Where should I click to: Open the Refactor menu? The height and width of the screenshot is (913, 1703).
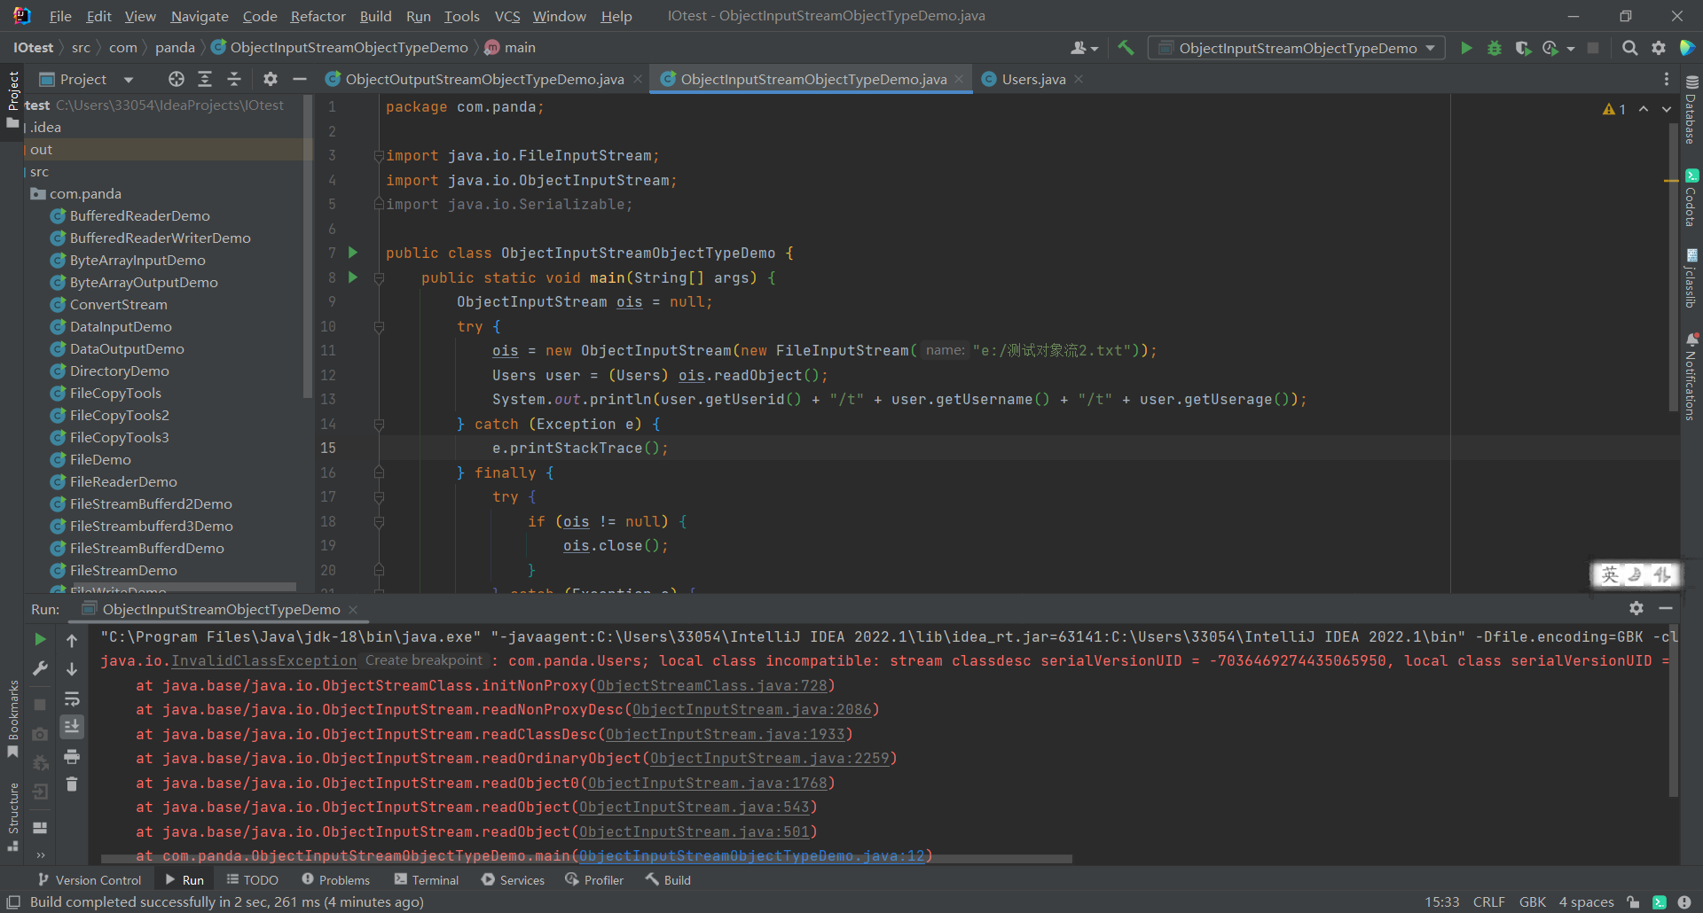tap(318, 16)
